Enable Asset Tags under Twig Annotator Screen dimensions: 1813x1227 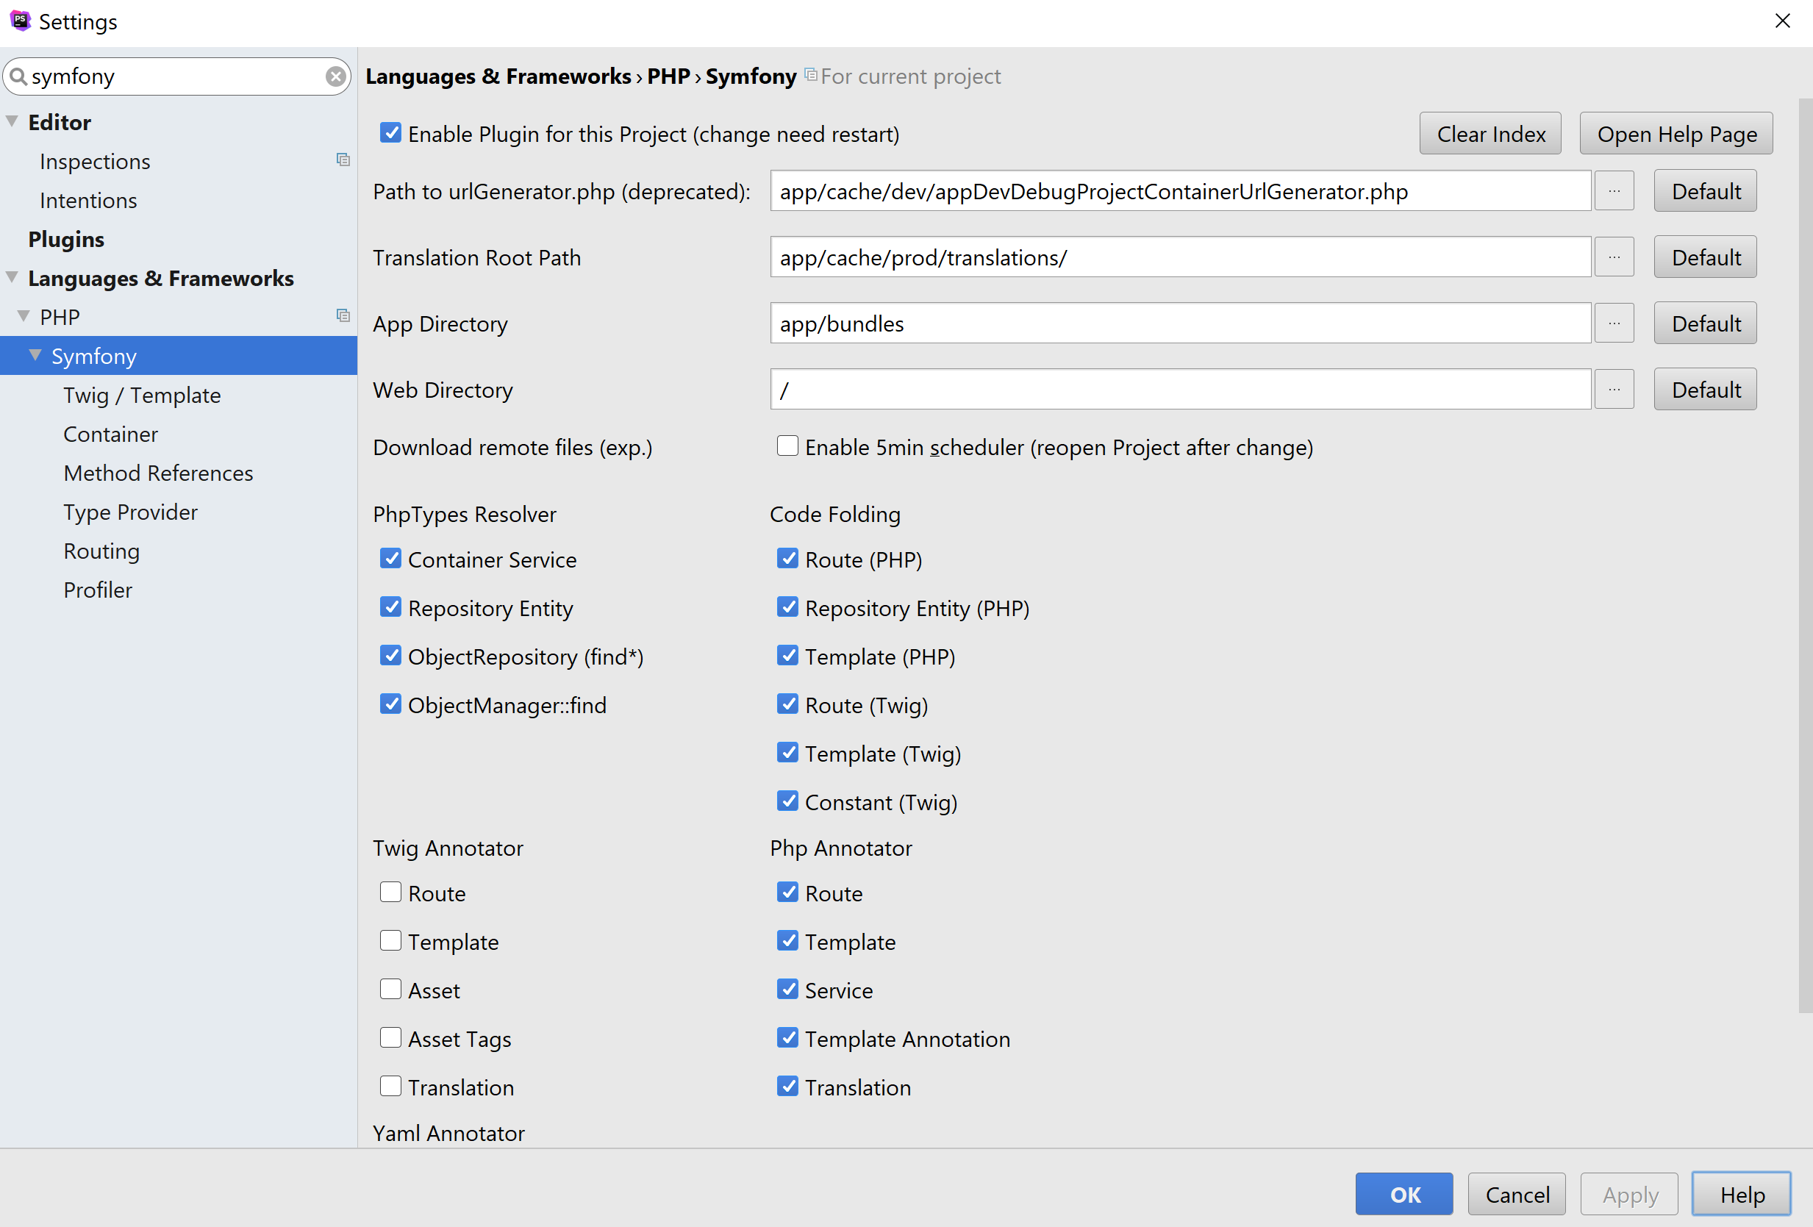click(x=391, y=1038)
